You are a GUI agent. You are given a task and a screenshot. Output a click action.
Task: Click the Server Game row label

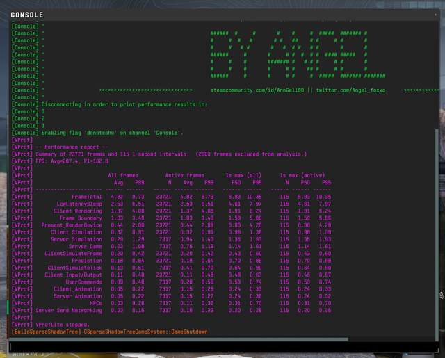pyautogui.click(x=85, y=246)
